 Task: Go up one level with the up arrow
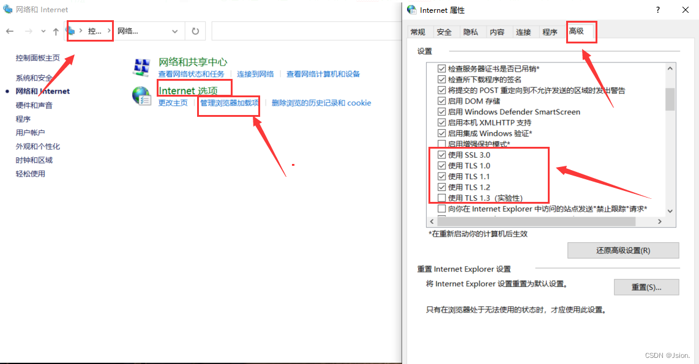pyautogui.click(x=56, y=31)
